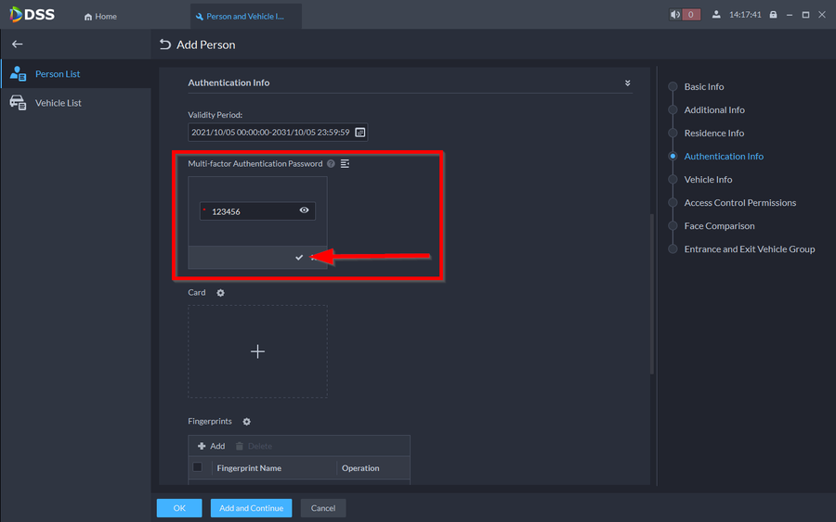Click the form's vertical scrollbar
836x522 pixels.
point(651,294)
